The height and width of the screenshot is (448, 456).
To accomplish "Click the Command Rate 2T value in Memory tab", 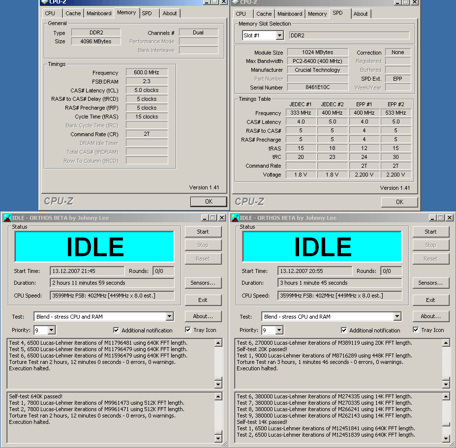I will pos(147,134).
